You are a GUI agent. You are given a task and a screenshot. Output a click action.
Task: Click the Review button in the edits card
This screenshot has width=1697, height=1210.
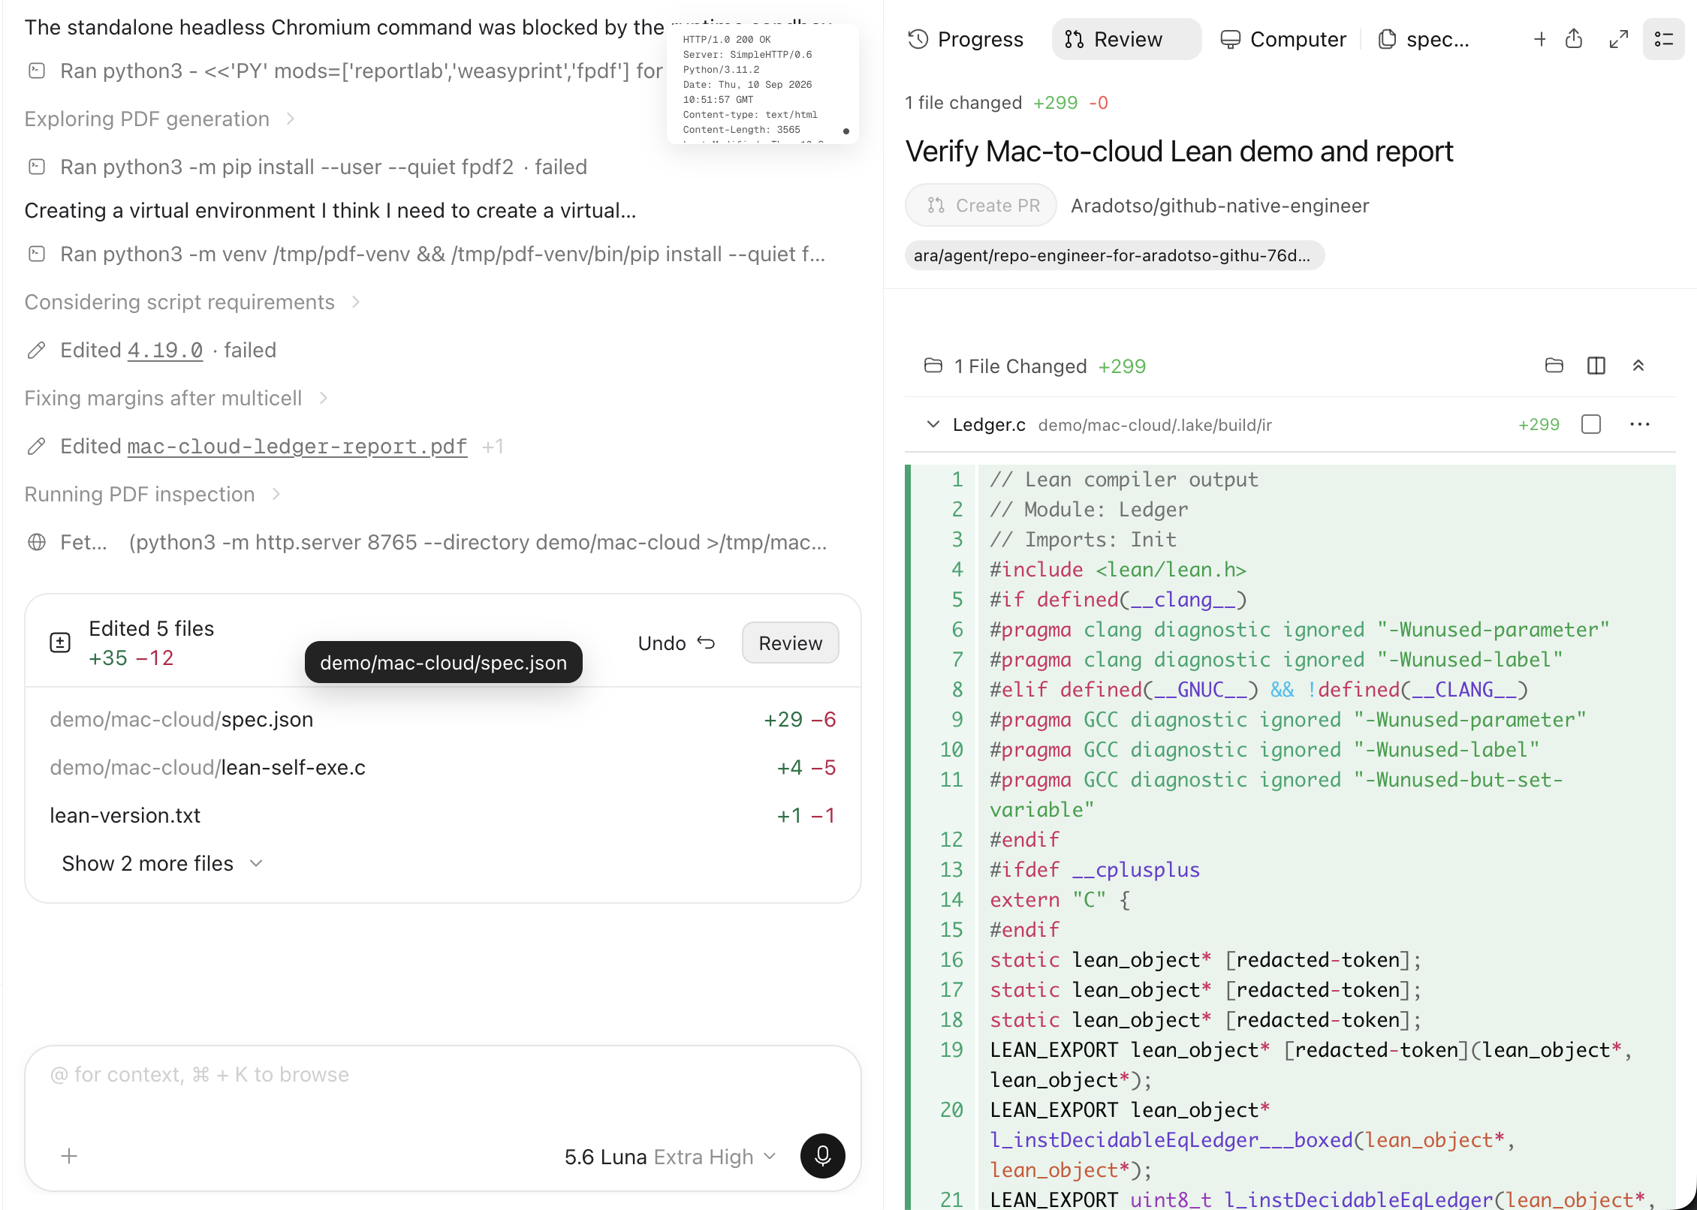pyautogui.click(x=790, y=643)
